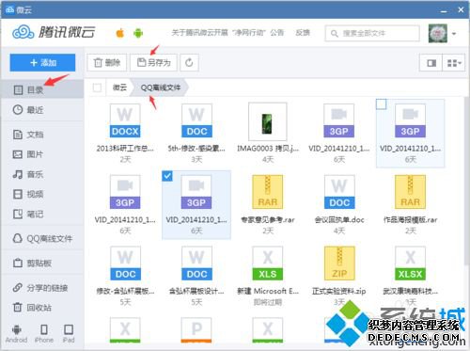The height and width of the screenshot is (351, 470).
Task: Select the PowerPoint P file in bottom row
Action: click(x=196, y=330)
